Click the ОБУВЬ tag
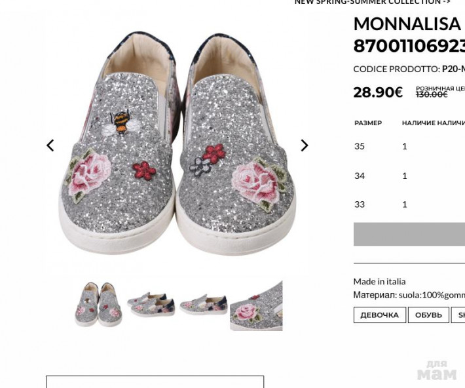 428,315
